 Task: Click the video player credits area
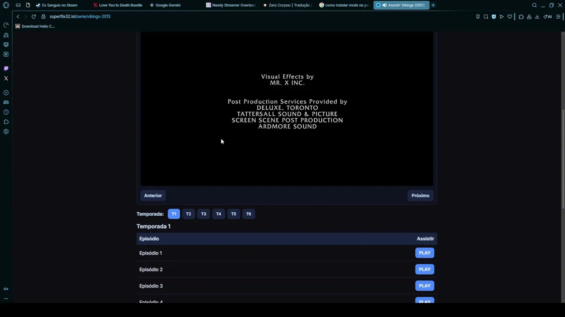pos(287,109)
